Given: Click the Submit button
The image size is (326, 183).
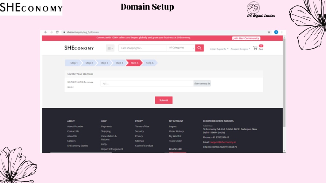Looking at the screenshot, I should tap(164, 100).
